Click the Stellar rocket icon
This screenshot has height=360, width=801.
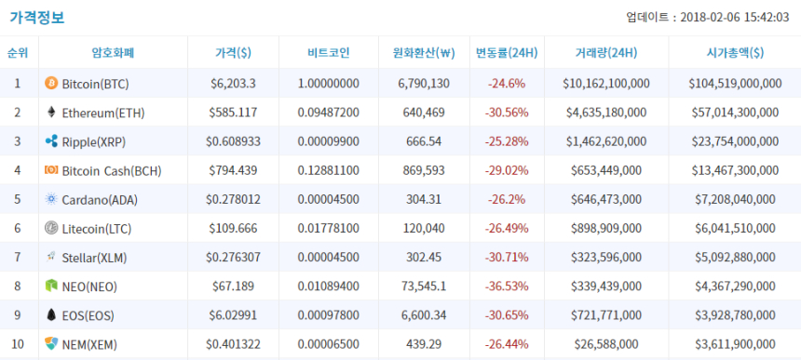[51, 258]
